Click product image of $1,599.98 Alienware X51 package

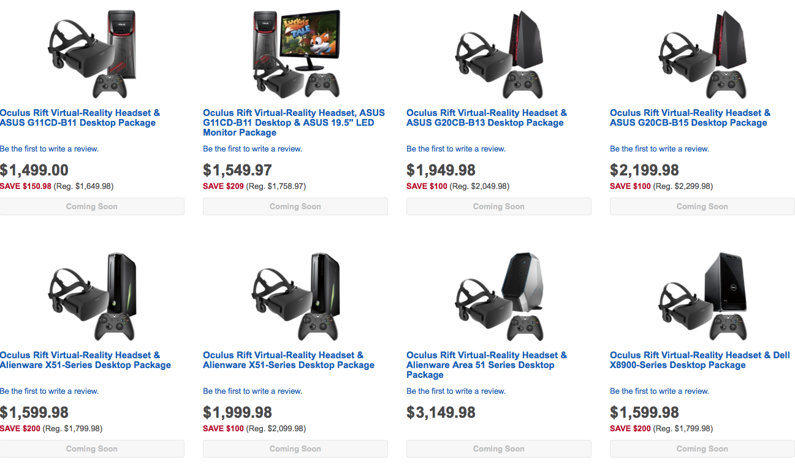pyautogui.click(x=92, y=297)
